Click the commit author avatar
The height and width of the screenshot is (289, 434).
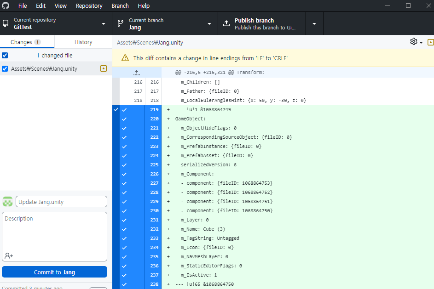(x=7, y=202)
